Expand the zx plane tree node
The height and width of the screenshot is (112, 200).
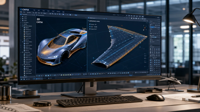[21, 20]
